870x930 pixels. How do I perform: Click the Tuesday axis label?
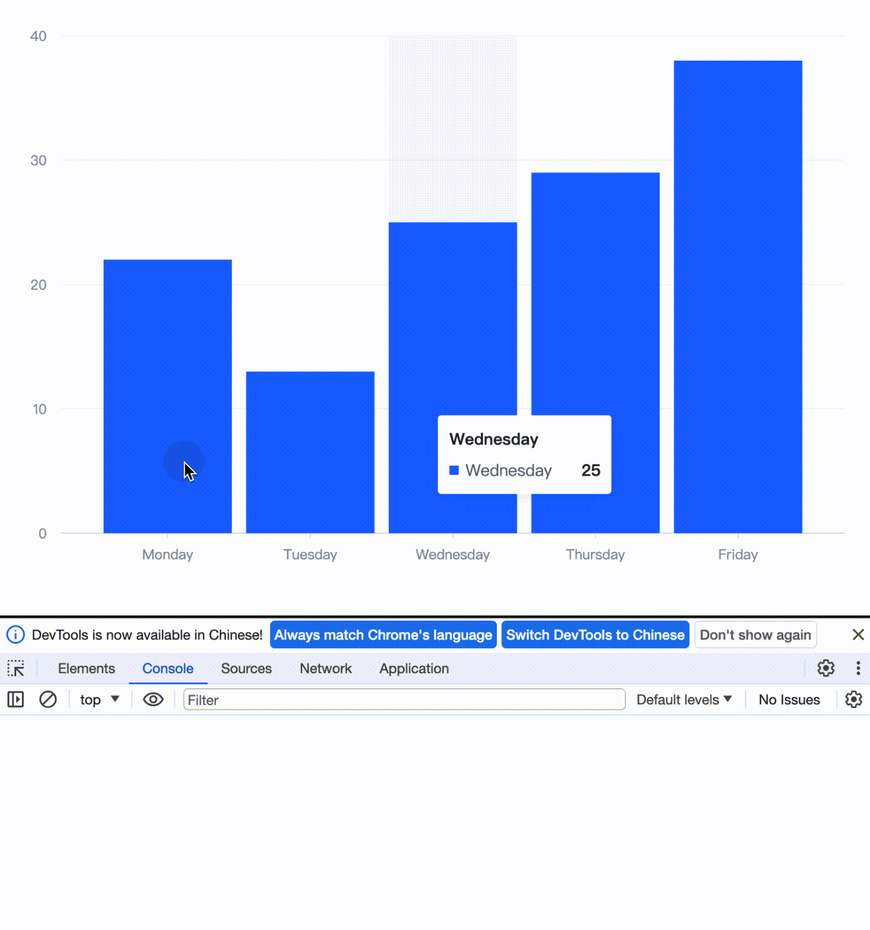310,554
